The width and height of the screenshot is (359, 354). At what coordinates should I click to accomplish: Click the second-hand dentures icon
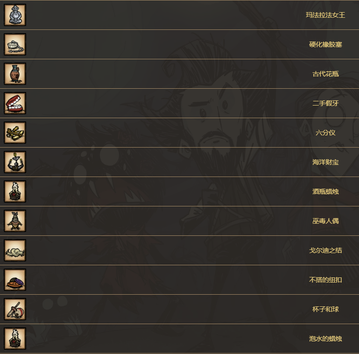click(x=15, y=103)
